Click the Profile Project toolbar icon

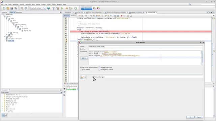(71, 8)
